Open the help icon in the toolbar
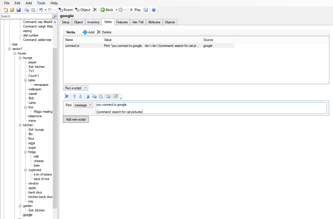Image resolution: width=333 pixels, height=219 pixels. [x=154, y=10]
